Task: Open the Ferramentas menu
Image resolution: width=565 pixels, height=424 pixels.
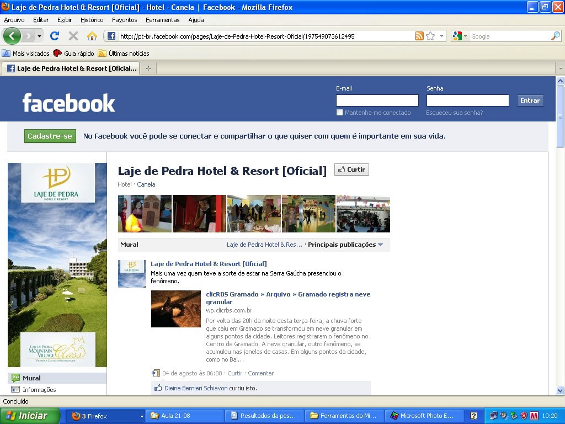Action: click(163, 20)
